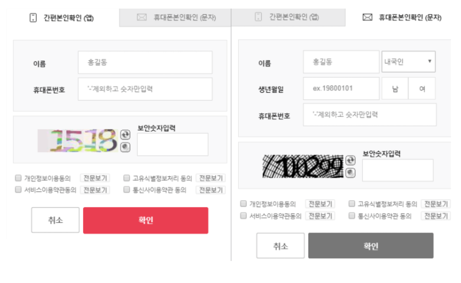Check 개인정보이용동의 in the left form
461x283 pixels.
18,178
